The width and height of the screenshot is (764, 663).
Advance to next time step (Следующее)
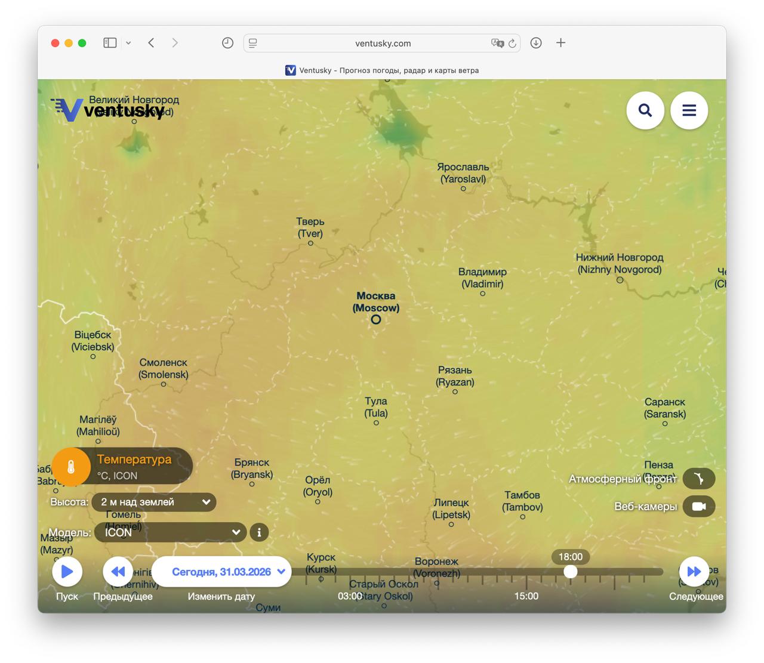pos(694,572)
